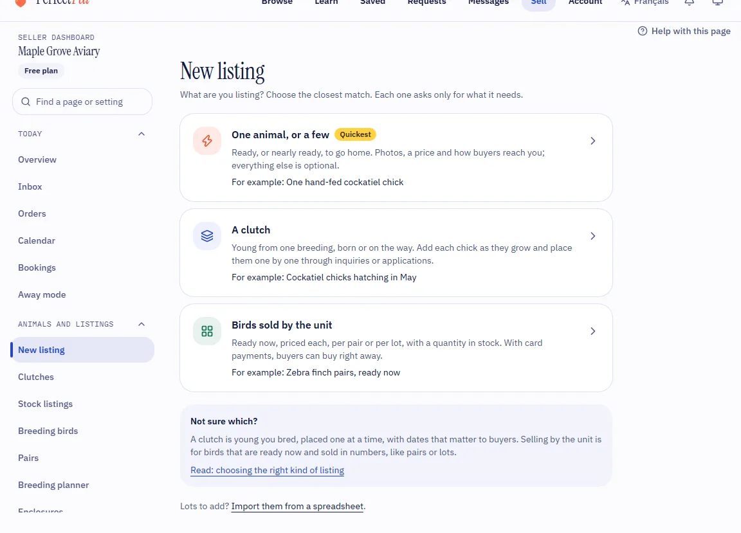Screen dimensions: 741x533
Task: Open Read: choosing the right kind of listing
Action: (x=267, y=470)
